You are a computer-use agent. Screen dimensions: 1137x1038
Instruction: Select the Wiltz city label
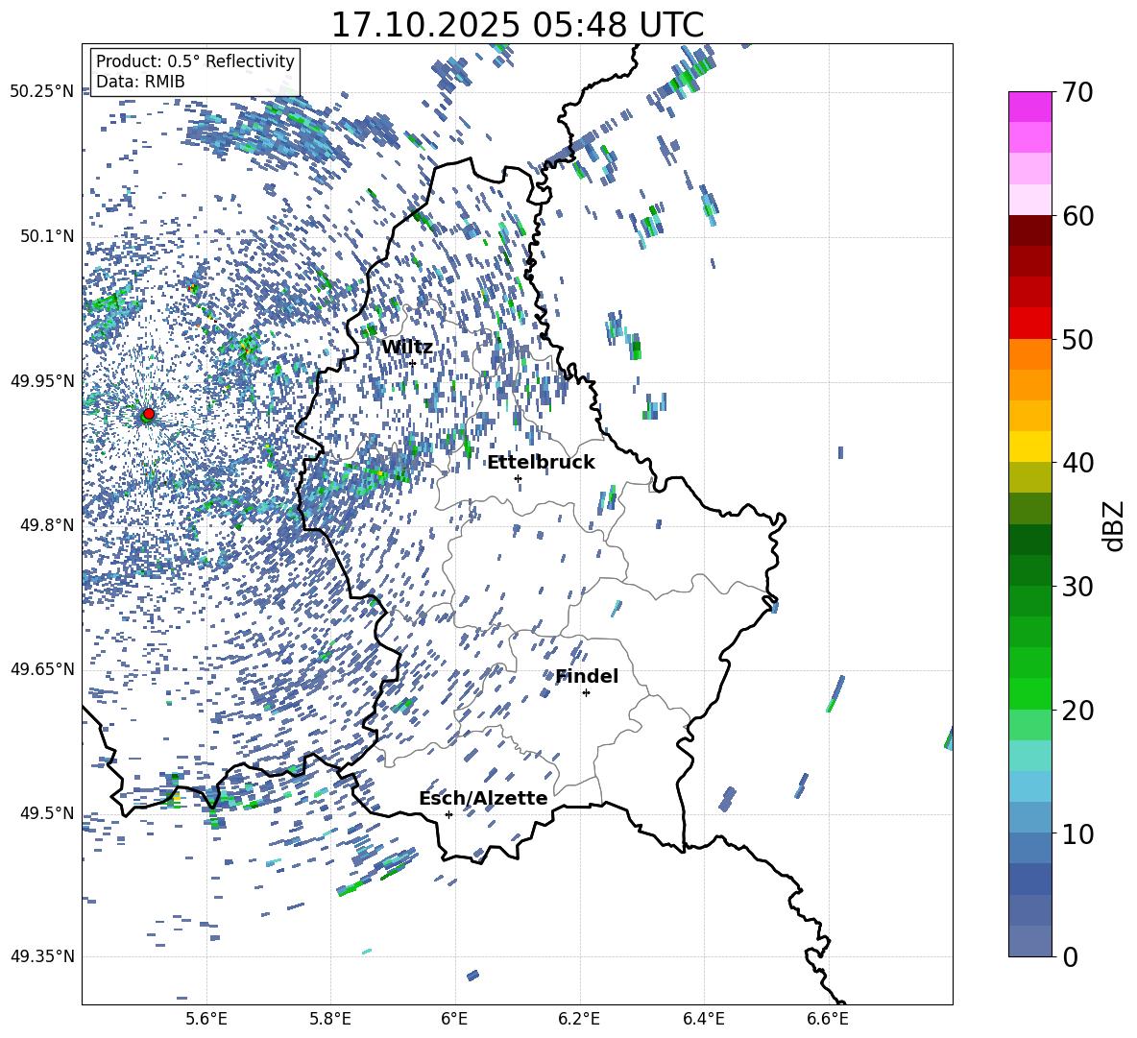(x=406, y=348)
